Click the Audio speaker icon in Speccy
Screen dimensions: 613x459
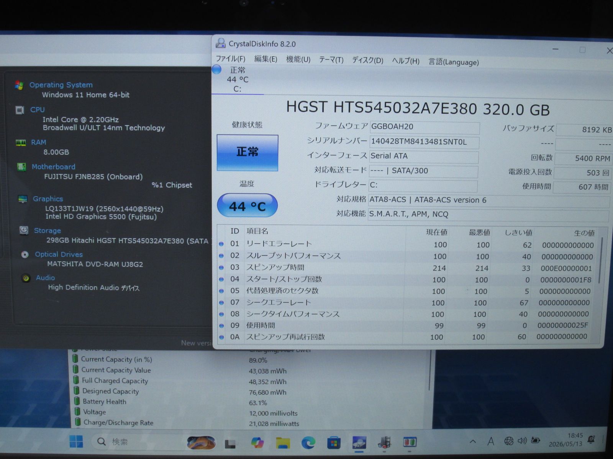coord(26,278)
